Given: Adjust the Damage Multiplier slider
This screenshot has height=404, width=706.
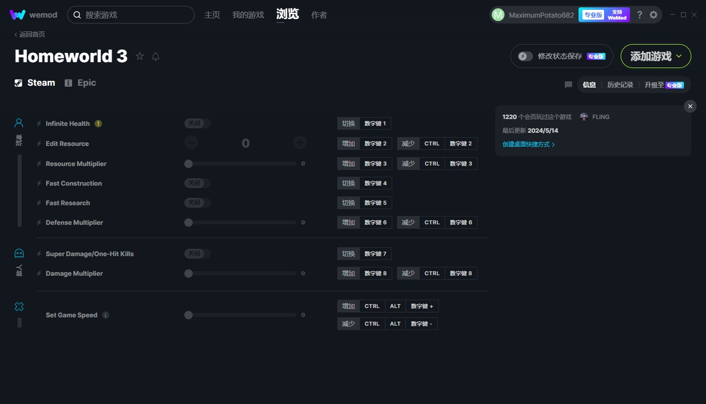Looking at the screenshot, I should coord(240,273).
